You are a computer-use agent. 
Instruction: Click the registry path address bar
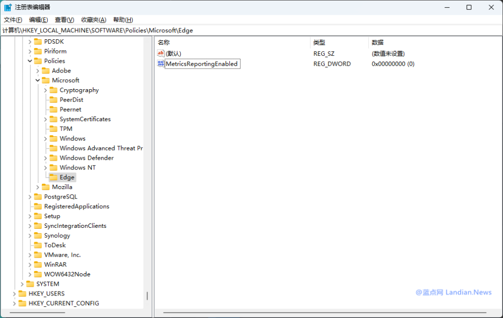pos(251,30)
